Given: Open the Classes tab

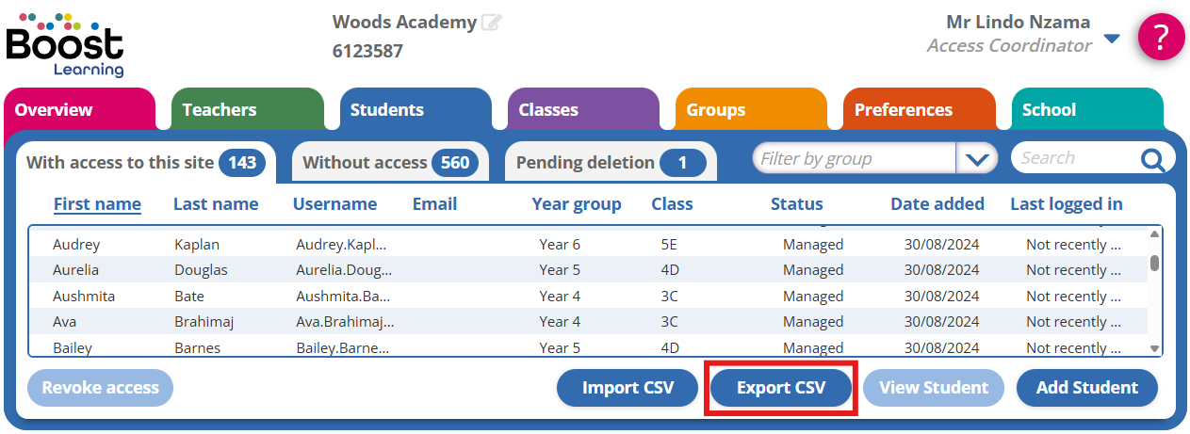Looking at the screenshot, I should coord(548,110).
